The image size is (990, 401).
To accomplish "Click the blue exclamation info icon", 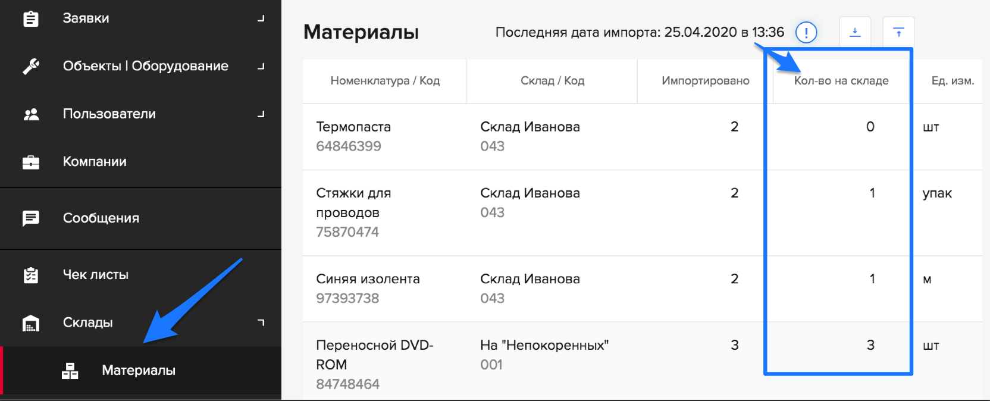I will tap(806, 32).
